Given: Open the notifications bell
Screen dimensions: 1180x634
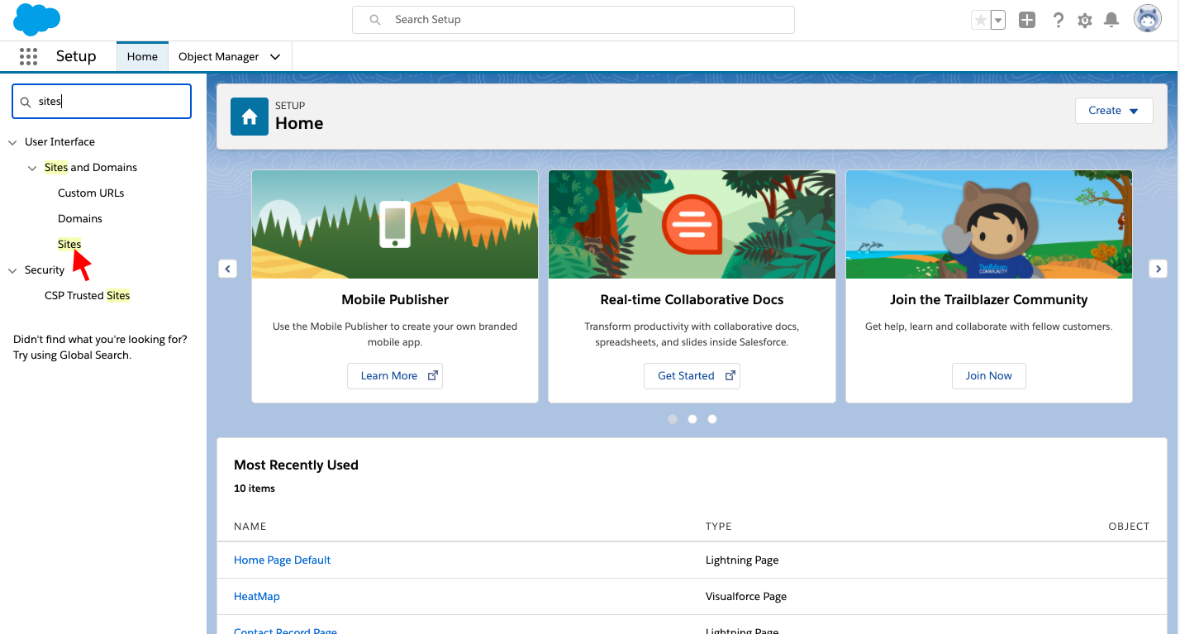Looking at the screenshot, I should (x=1112, y=20).
